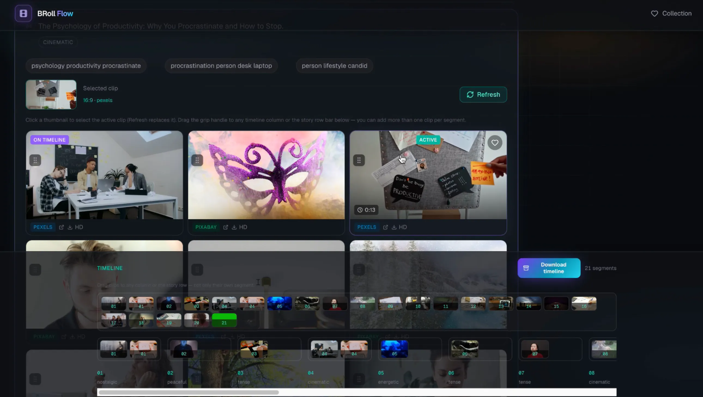Click the Selected clip preview thumbnail
The height and width of the screenshot is (397, 703).
(51, 94)
